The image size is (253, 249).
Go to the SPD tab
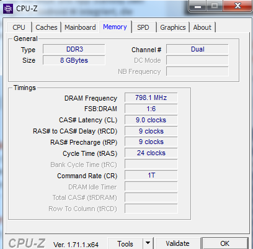coord(143,27)
